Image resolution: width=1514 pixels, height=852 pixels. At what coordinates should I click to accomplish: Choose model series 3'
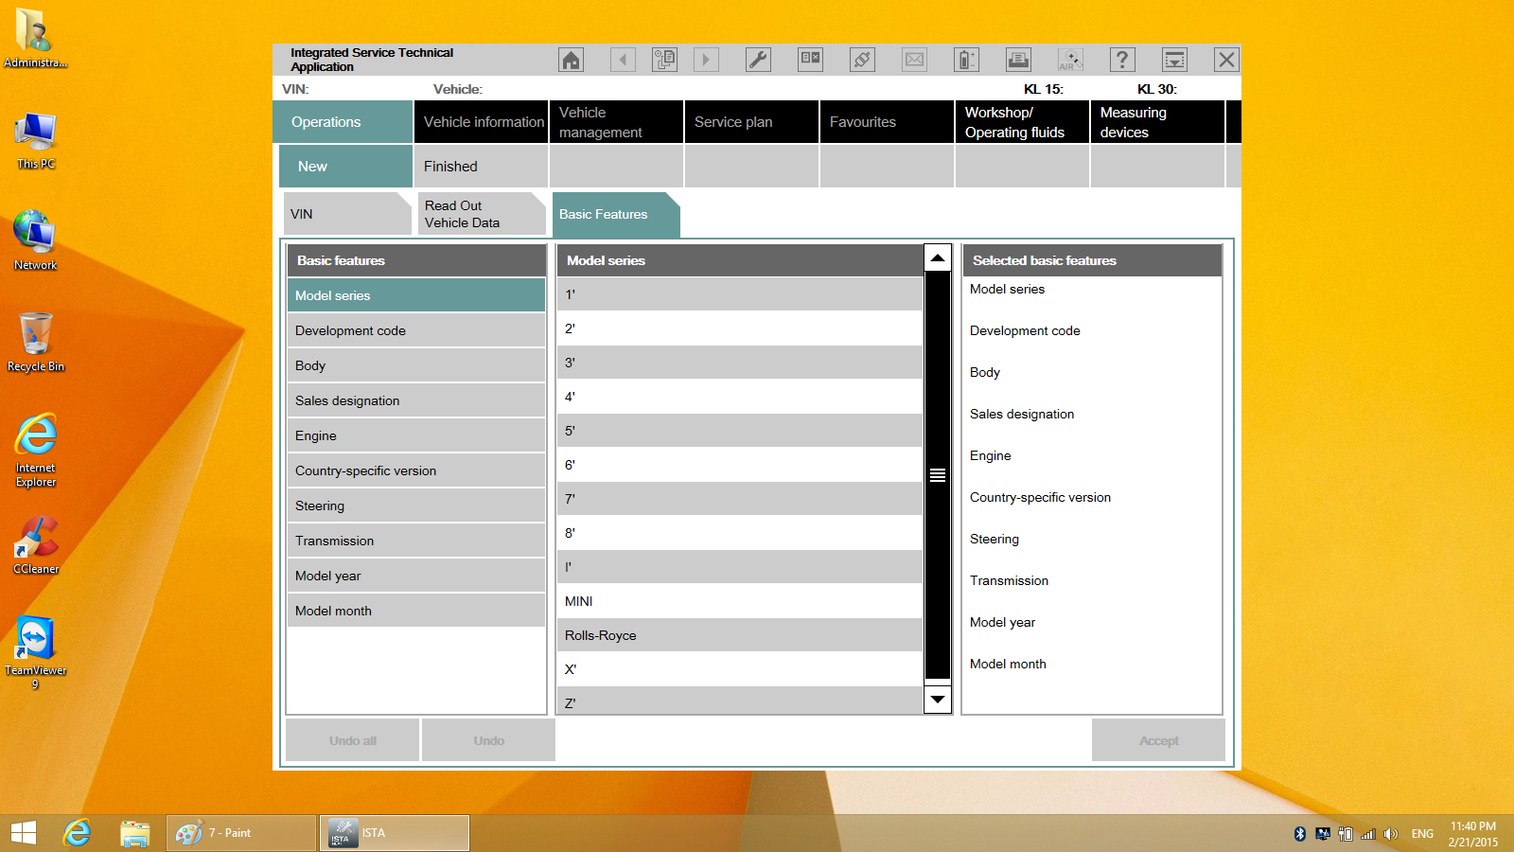740,363
